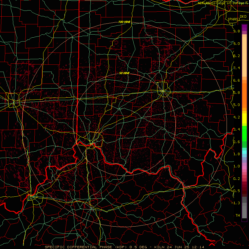
Task: Click the '0.5 DEG' elevation text
Action: pyautogui.click(x=138, y=247)
